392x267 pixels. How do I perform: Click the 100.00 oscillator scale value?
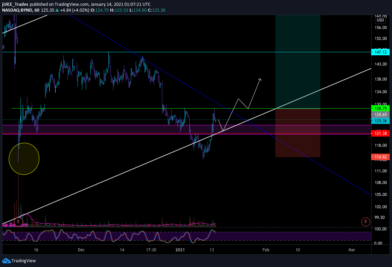pos(381,229)
